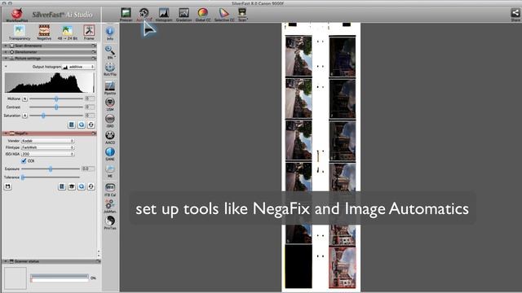Select the Pipette tool
522x293 pixels.
pyautogui.click(x=110, y=88)
